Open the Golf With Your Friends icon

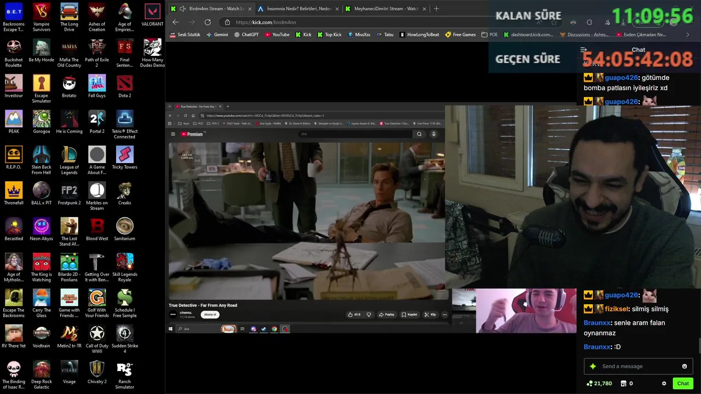[x=97, y=304]
